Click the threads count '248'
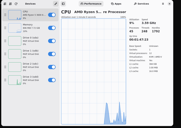This screenshot has height=128, width=181. click(x=144, y=31)
